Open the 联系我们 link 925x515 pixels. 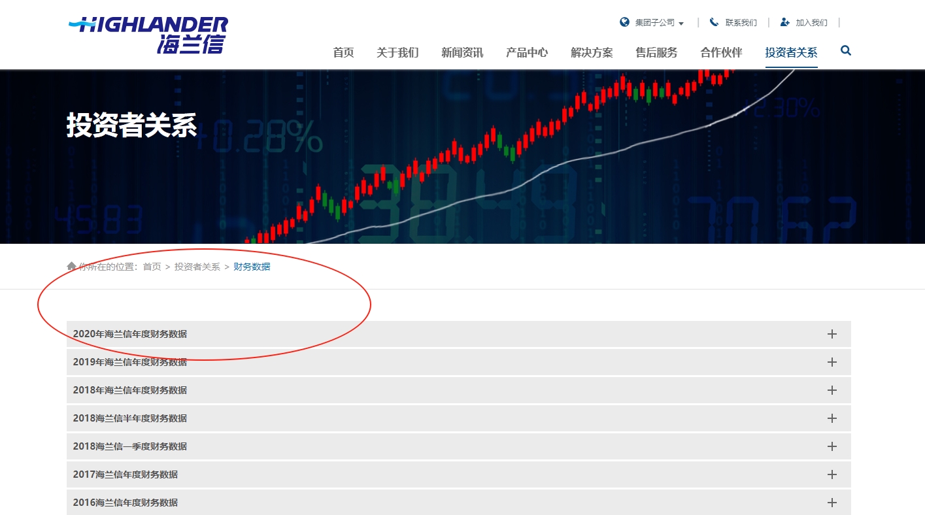[x=741, y=23]
